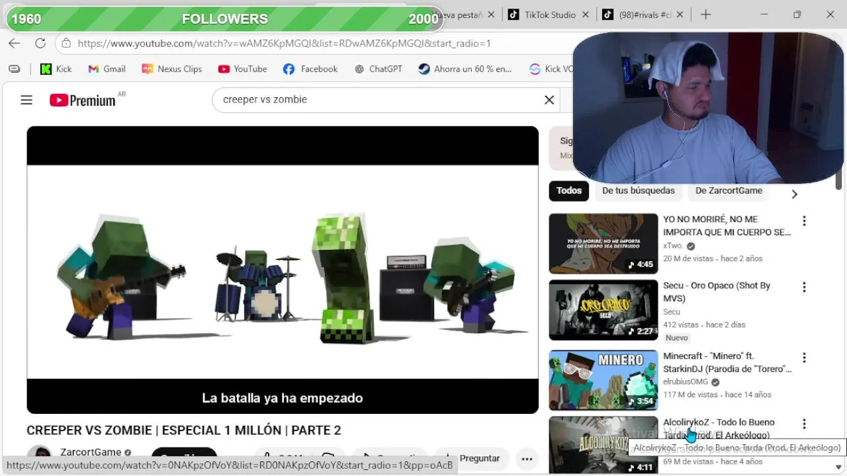This screenshot has width=847, height=476.
Task: Select 'De ZarcortGame' filter chip
Action: pos(729,191)
